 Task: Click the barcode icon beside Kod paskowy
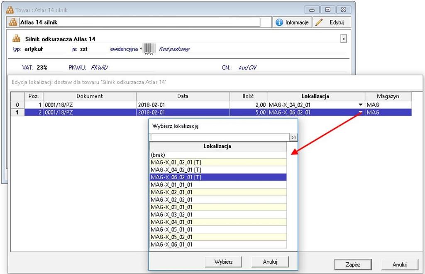[149, 49]
